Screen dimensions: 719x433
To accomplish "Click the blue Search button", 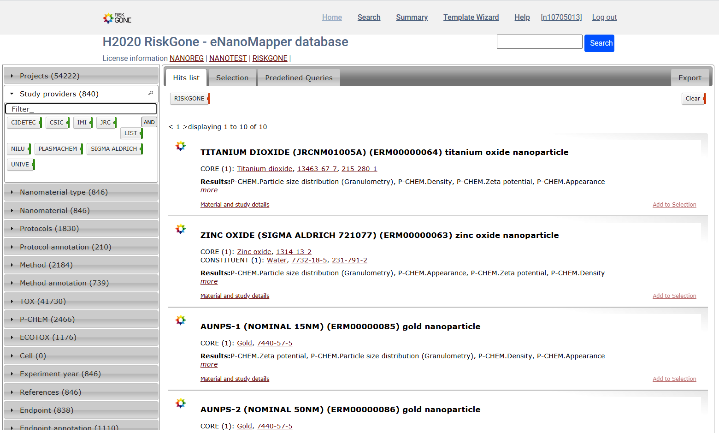I will (599, 43).
